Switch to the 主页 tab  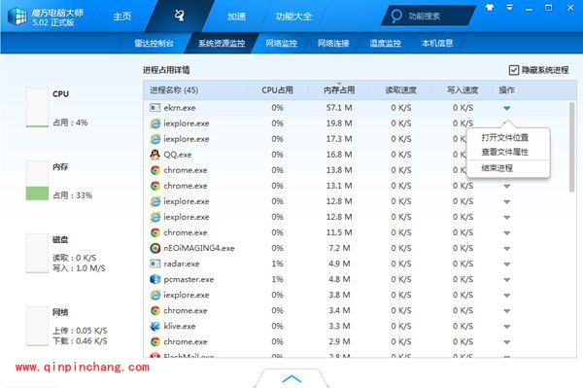[x=122, y=17]
